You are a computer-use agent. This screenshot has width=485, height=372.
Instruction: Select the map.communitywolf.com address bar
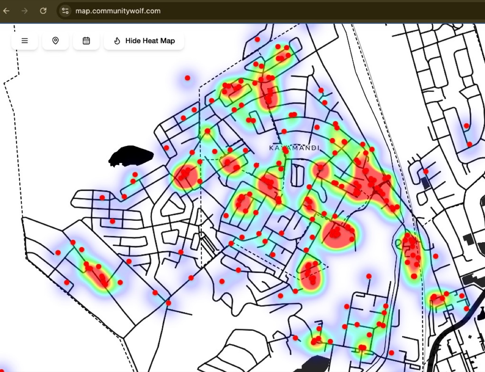click(271, 11)
